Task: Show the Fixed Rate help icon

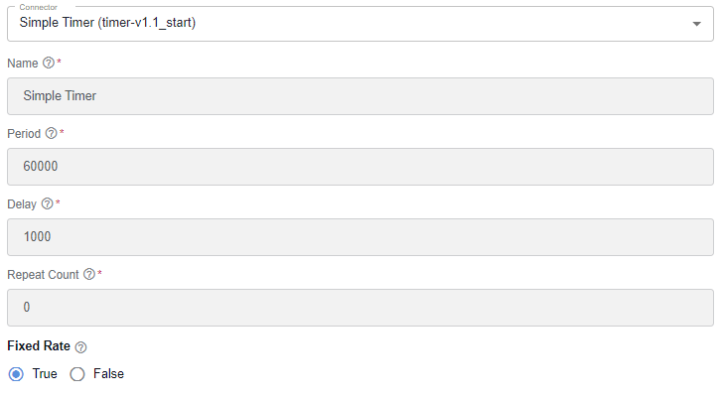Action: click(80, 347)
